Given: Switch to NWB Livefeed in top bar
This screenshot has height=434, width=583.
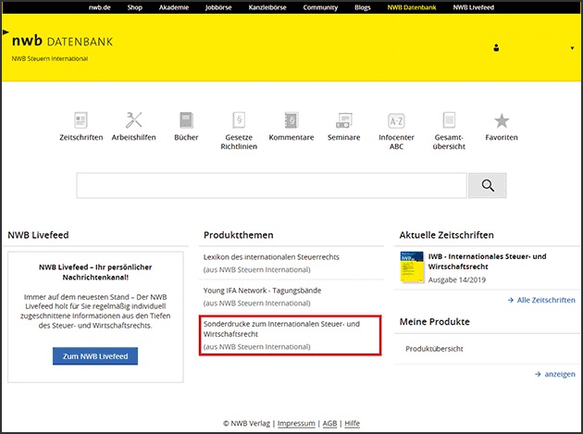Looking at the screenshot, I should pos(475,6).
